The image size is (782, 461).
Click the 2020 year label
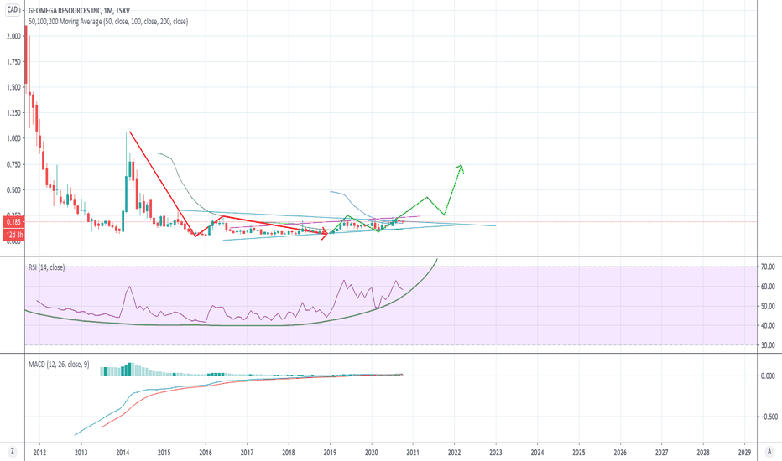click(x=371, y=453)
